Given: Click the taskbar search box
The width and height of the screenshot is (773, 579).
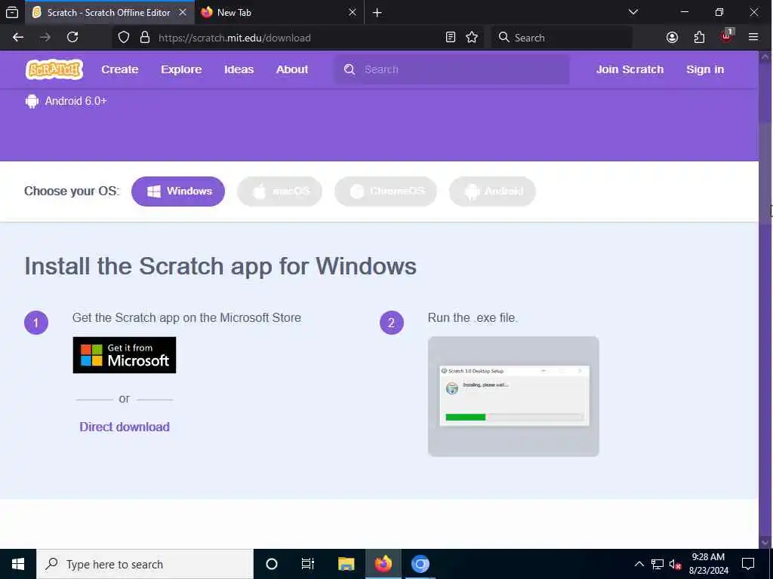Looking at the screenshot, I should click(x=145, y=564).
